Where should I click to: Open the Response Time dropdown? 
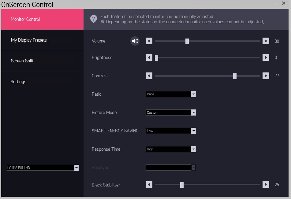(x=171, y=149)
